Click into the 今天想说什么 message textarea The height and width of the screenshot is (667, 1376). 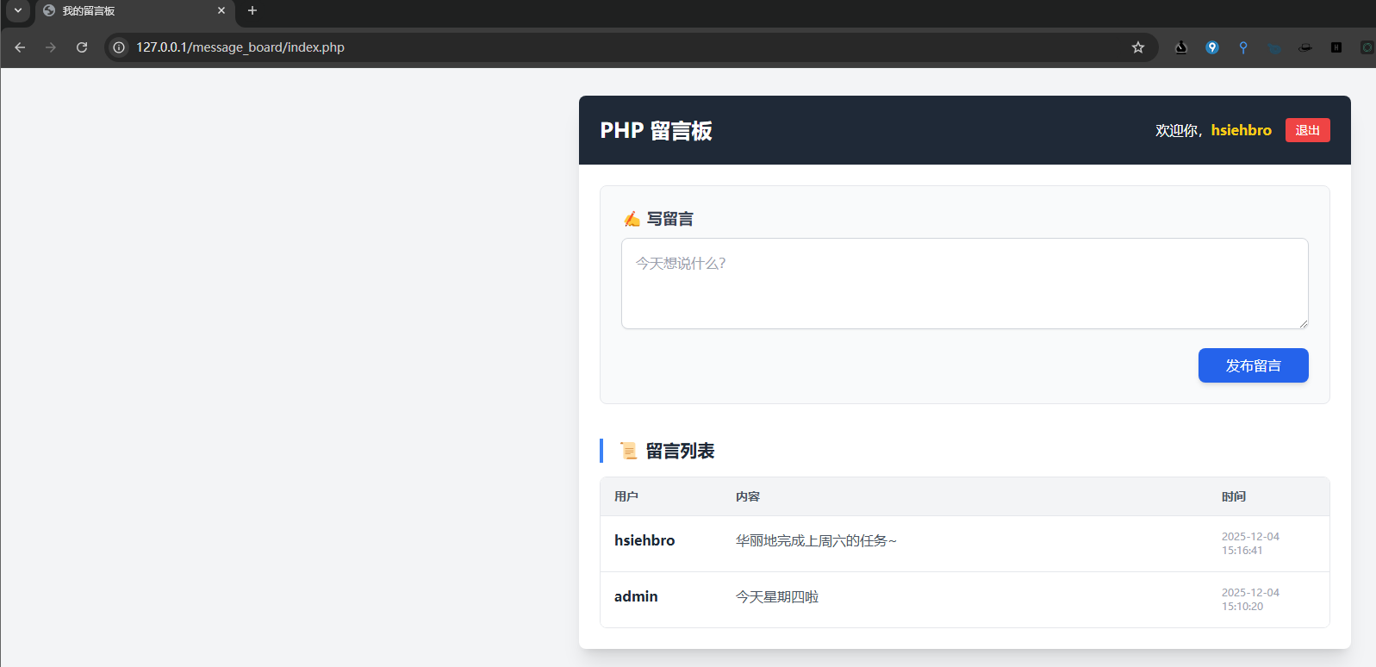pos(963,283)
